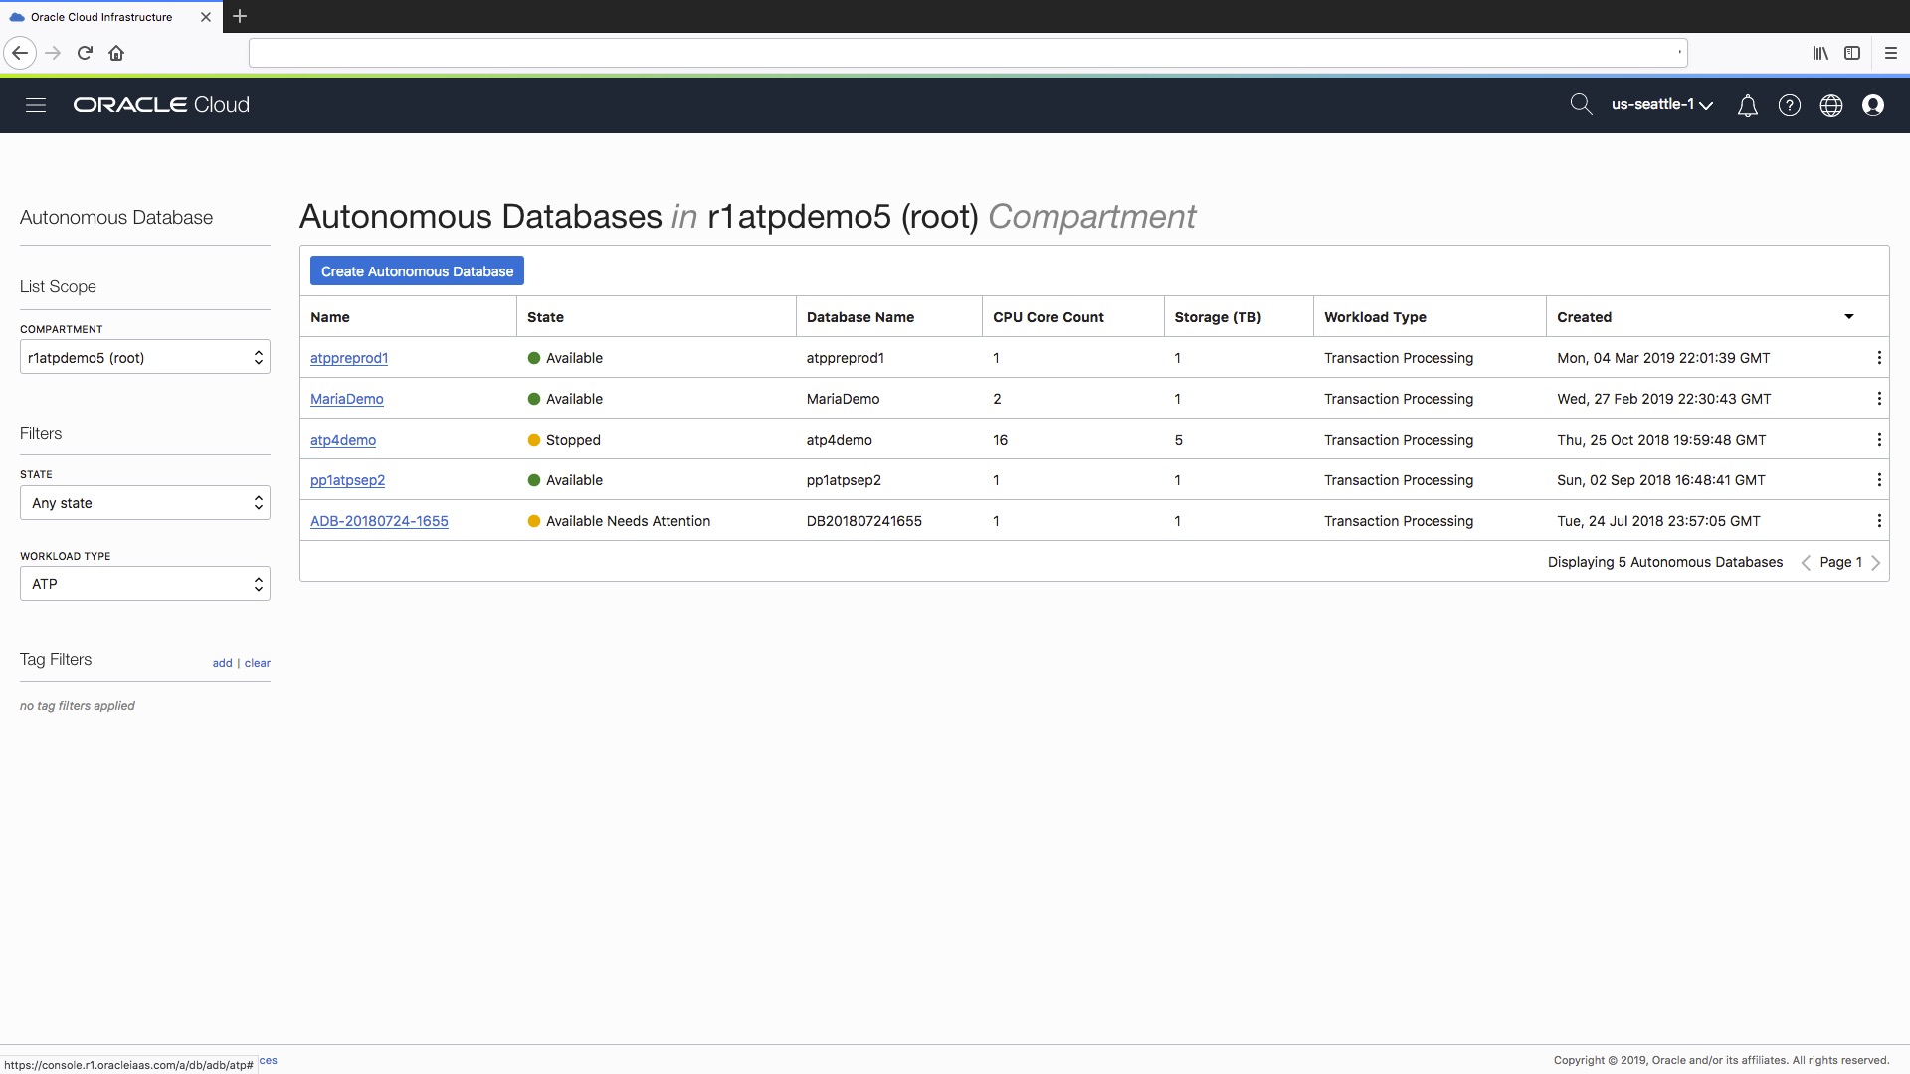Click the browser reload icon
Image resolution: width=1910 pixels, height=1074 pixels.
[85, 53]
